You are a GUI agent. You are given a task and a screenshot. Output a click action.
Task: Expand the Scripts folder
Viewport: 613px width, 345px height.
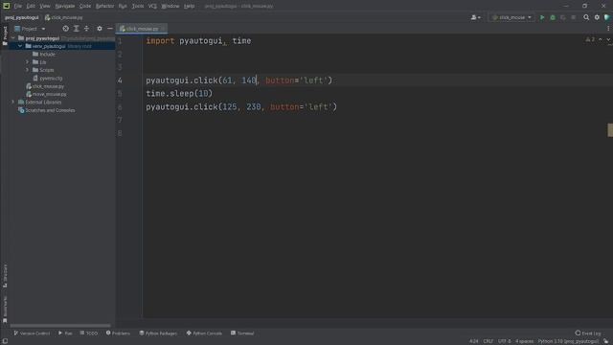[x=28, y=70]
